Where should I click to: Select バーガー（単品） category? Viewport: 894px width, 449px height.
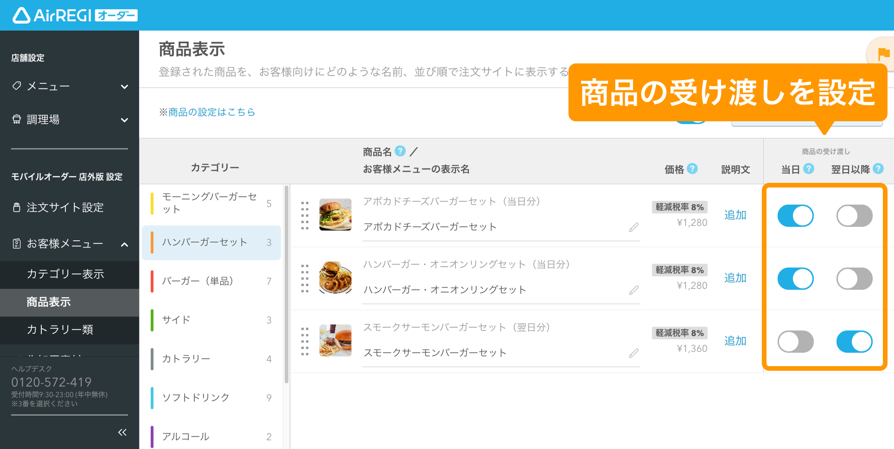tap(211, 281)
